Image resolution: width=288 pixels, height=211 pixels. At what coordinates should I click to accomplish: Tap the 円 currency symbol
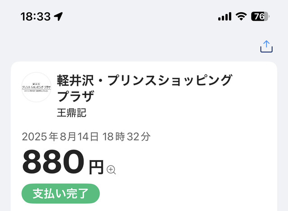point(97,167)
